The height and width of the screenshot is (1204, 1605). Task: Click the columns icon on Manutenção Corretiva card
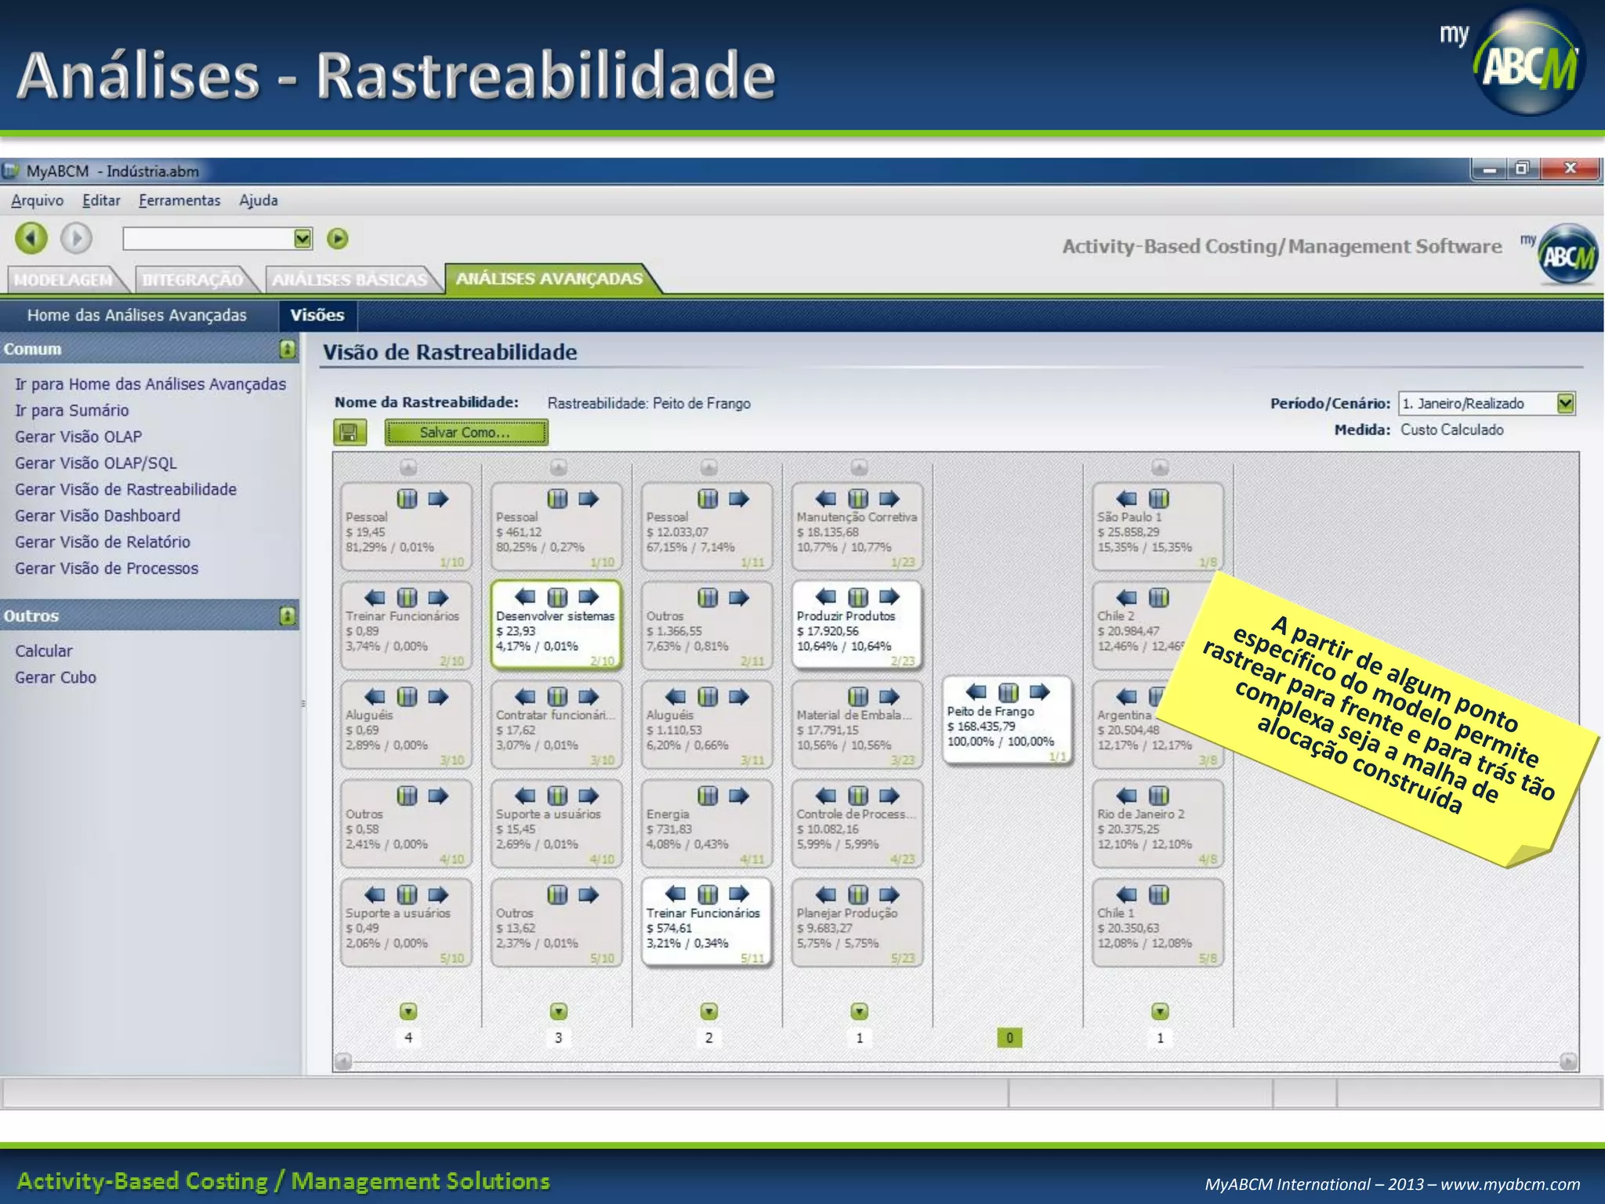(x=858, y=499)
